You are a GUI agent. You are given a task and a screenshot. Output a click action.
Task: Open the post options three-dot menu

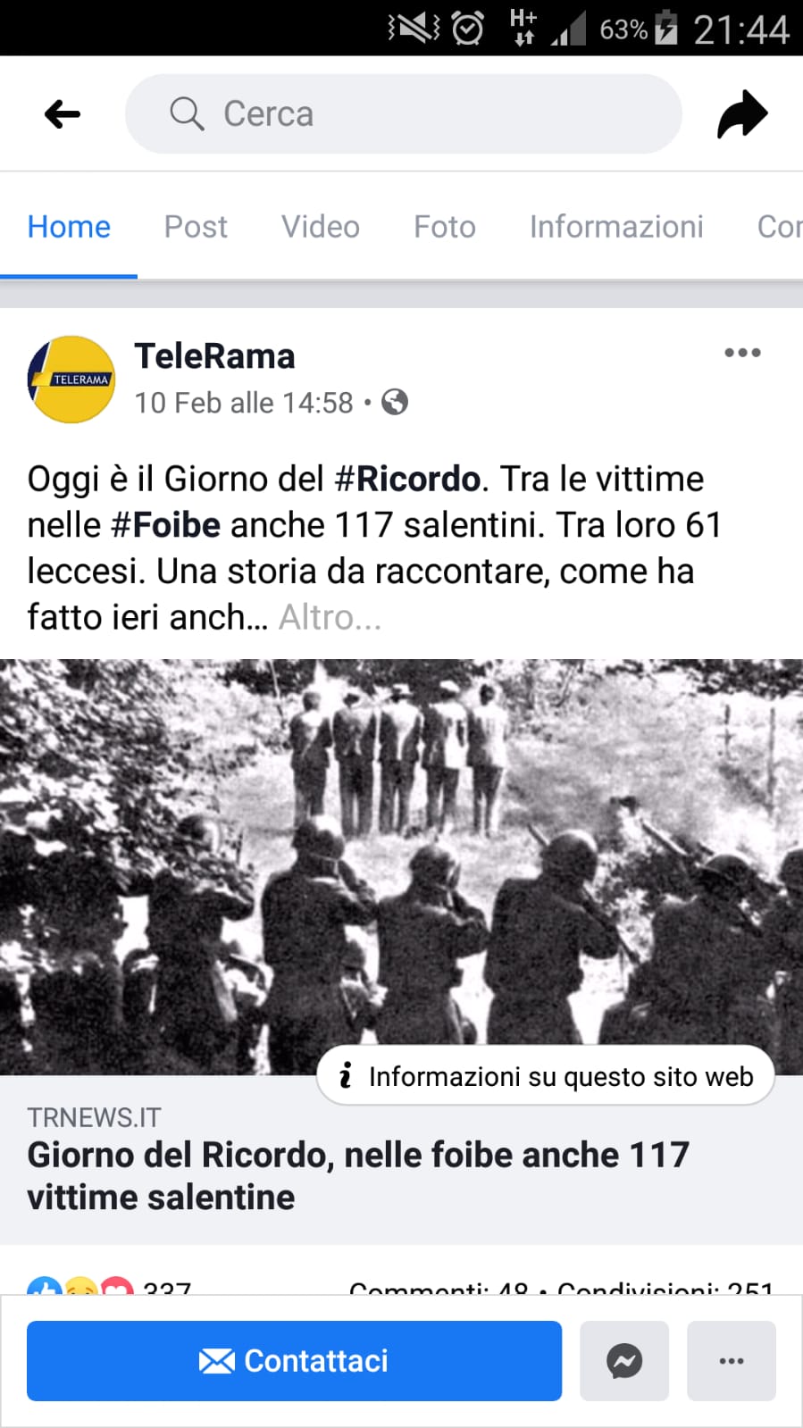[x=742, y=353]
